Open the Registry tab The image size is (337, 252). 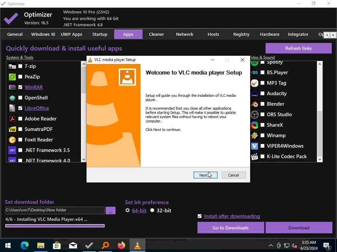coord(241,34)
